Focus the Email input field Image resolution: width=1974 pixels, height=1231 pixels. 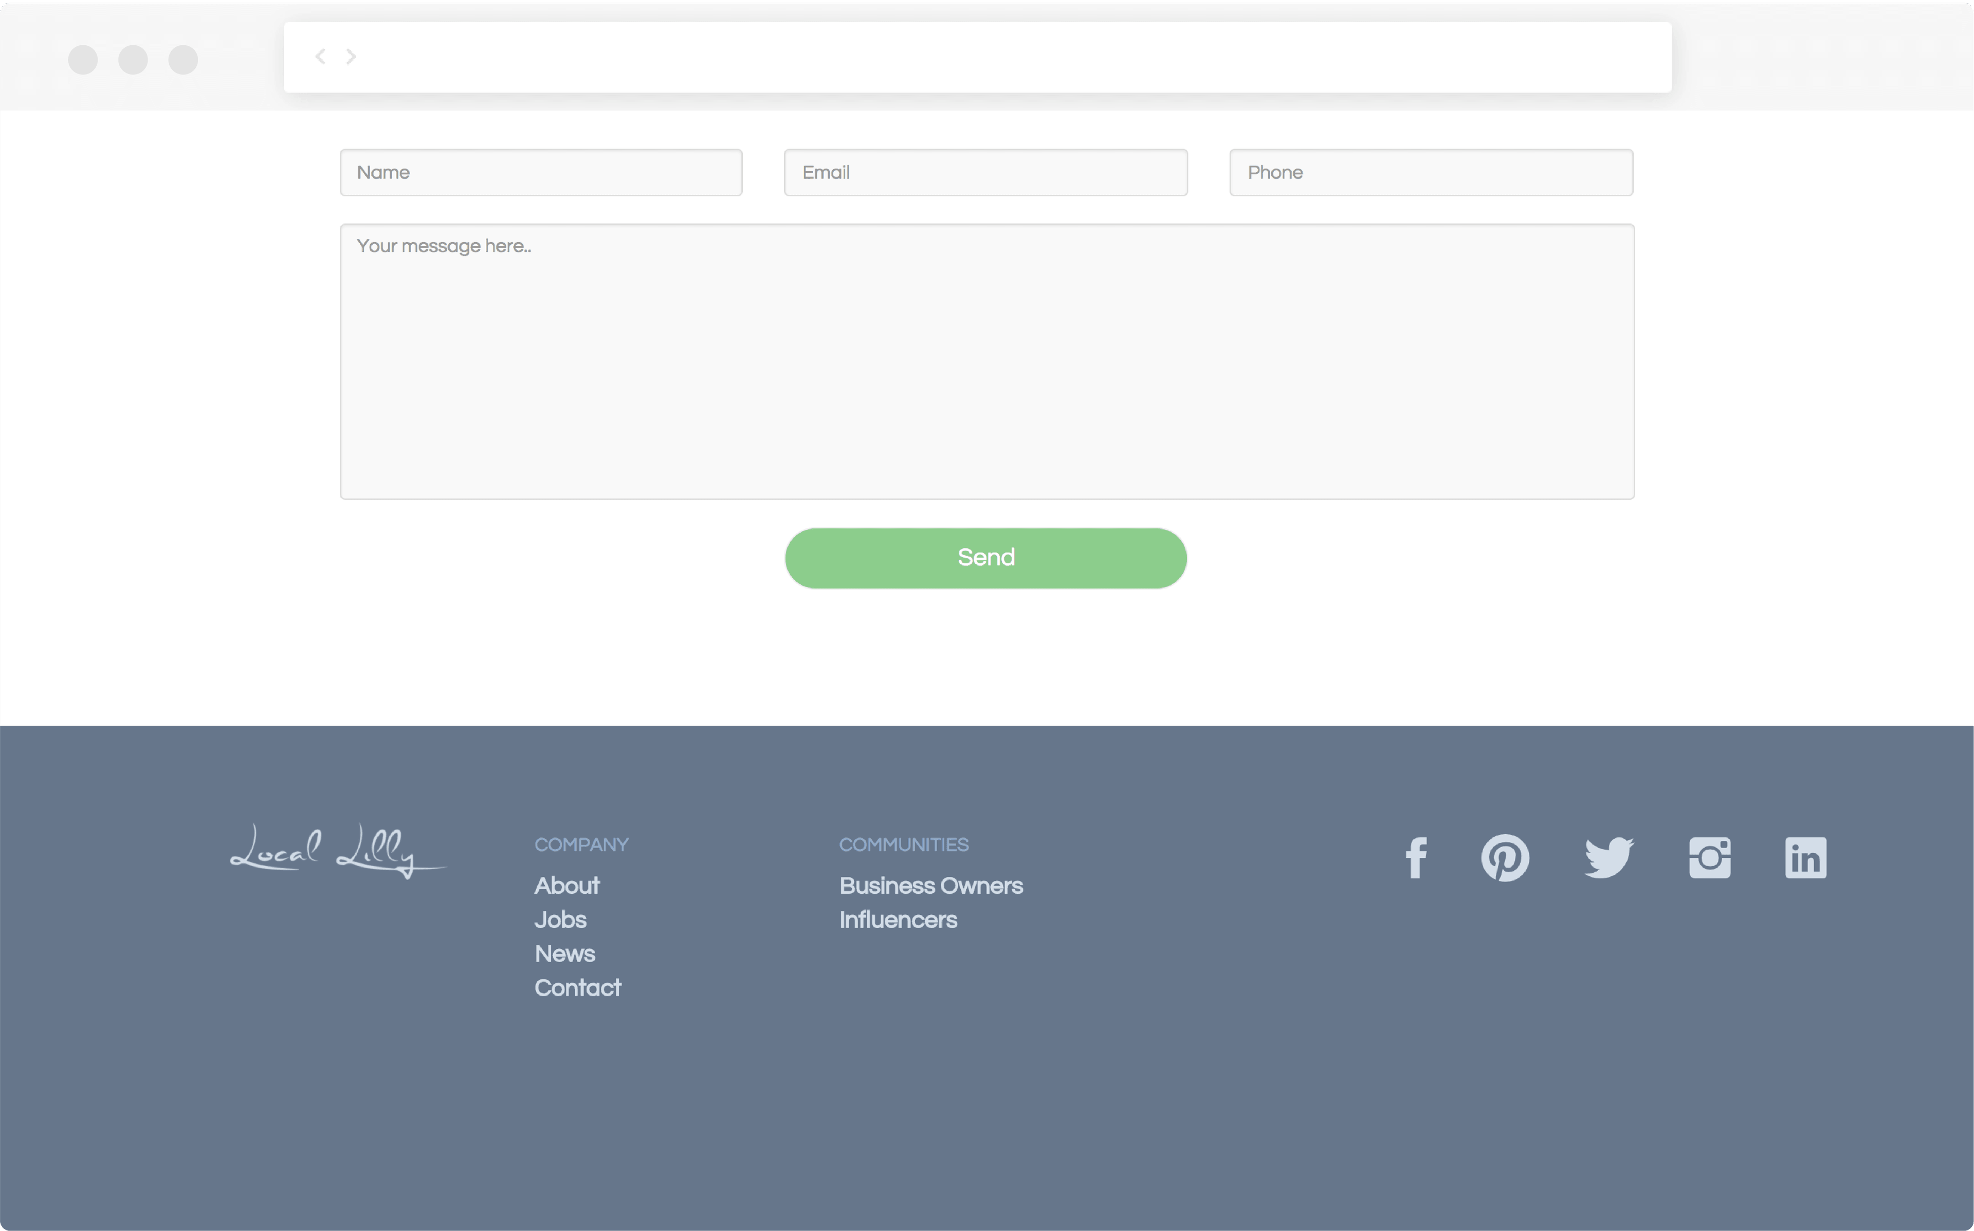click(986, 173)
